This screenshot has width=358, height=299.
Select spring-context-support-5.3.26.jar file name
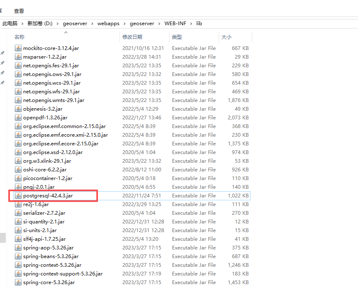pyautogui.click(x=63, y=274)
